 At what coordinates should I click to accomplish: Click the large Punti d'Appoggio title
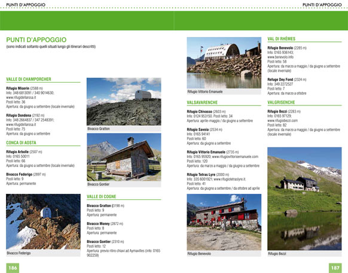coord(36,40)
